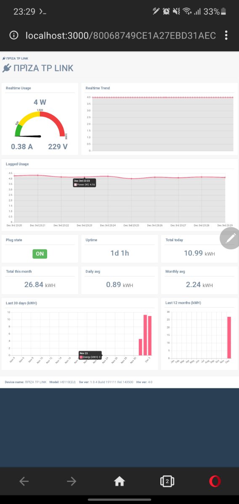Screen dimensions: 239x504
Task: Tap the browser forward arrow
Action: [x=72, y=481]
